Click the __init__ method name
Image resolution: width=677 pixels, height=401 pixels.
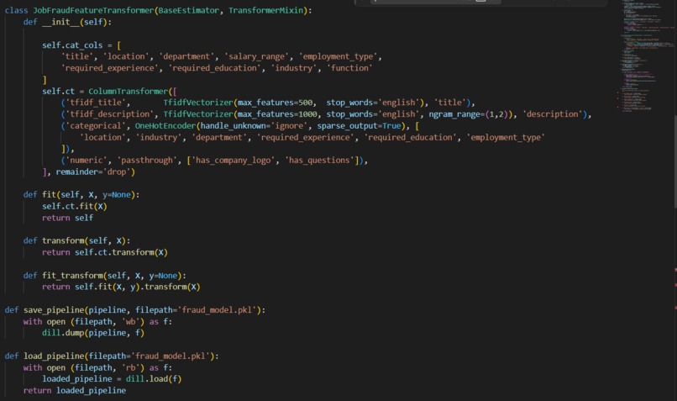coord(60,22)
